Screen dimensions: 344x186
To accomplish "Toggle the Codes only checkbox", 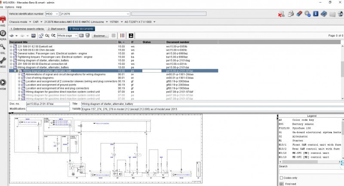I will coord(281,178).
